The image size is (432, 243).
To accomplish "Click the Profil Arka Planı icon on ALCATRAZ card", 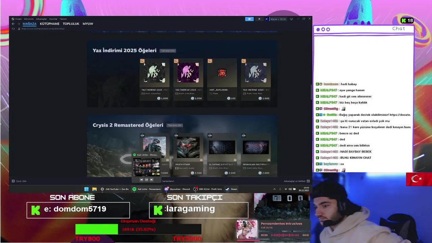I will tap(210, 168).
